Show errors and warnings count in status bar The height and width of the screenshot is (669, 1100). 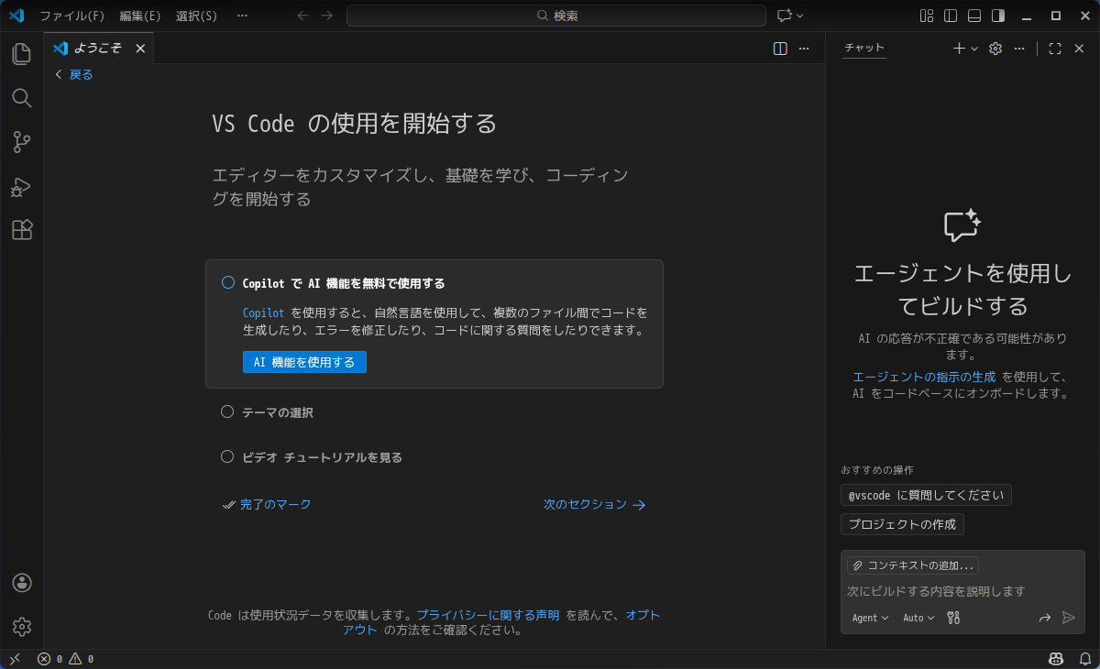pos(65,659)
